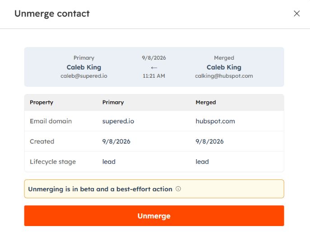Click the merged Created date value
Screen dimensions: 310x236
click(209, 141)
